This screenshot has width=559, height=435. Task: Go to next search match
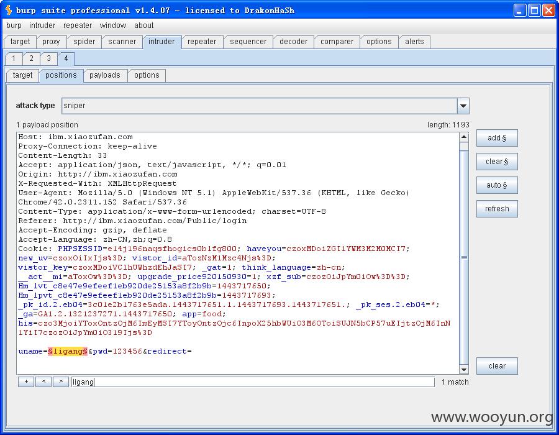(61, 382)
